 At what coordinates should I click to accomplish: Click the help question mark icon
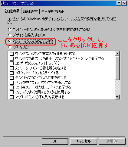(119, 3)
